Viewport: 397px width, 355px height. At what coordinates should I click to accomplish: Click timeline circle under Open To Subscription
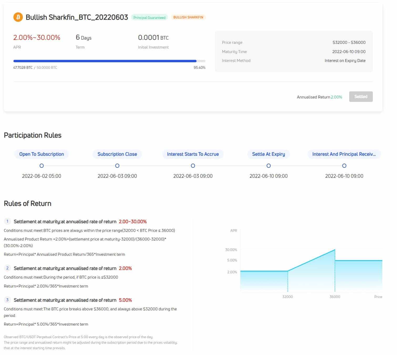(x=42, y=166)
